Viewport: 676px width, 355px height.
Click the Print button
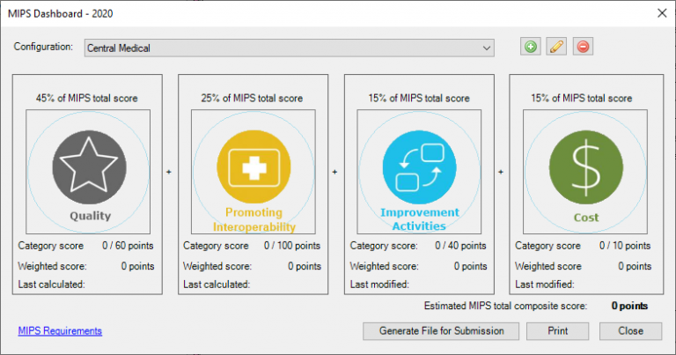pos(557,331)
